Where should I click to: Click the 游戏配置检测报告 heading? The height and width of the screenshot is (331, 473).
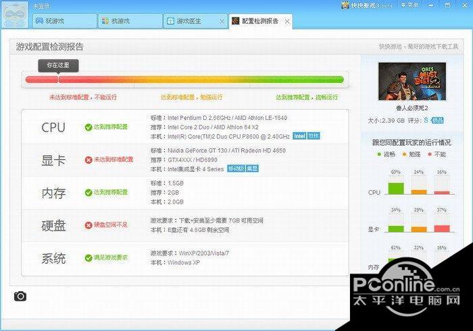click(x=50, y=47)
